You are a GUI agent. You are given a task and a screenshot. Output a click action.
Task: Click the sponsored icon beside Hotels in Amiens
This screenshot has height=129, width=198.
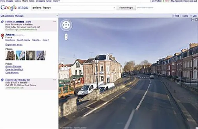pyautogui.click(x=2, y=22)
